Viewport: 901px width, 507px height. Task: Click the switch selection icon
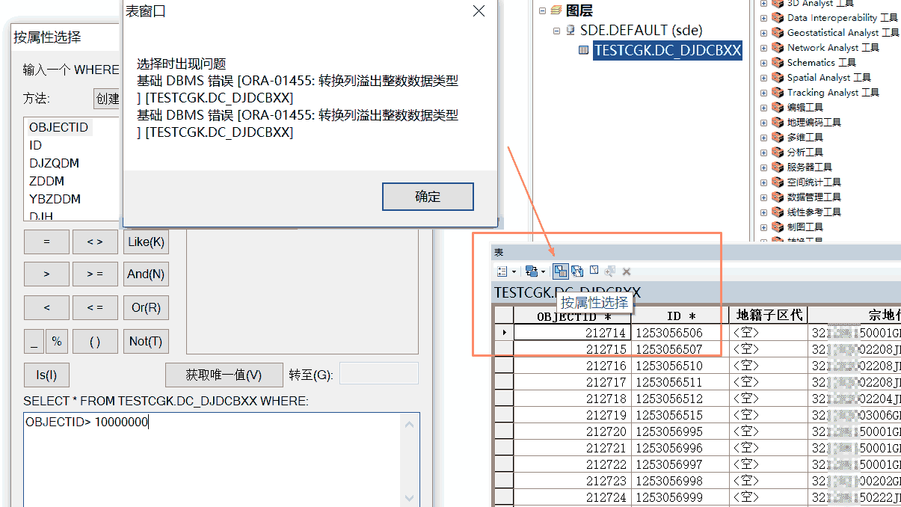(576, 270)
